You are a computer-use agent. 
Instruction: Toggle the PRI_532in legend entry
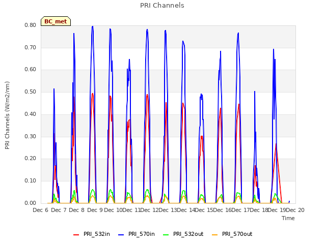[x=92, y=234]
